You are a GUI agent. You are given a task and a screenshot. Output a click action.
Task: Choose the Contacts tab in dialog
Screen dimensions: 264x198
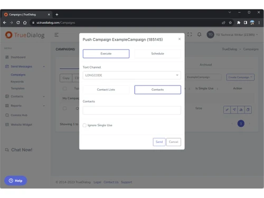coord(158,90)
